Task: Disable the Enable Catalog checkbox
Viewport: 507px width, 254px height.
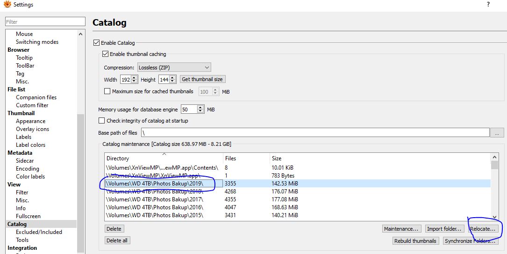Action: click(x=97, y=43)
